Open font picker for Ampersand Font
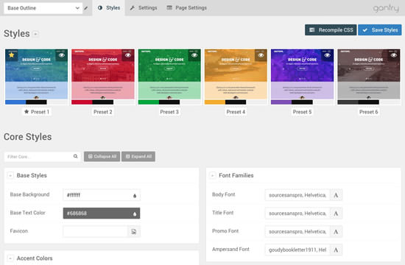The image size is (405, 265). click(x=336, y=250)
